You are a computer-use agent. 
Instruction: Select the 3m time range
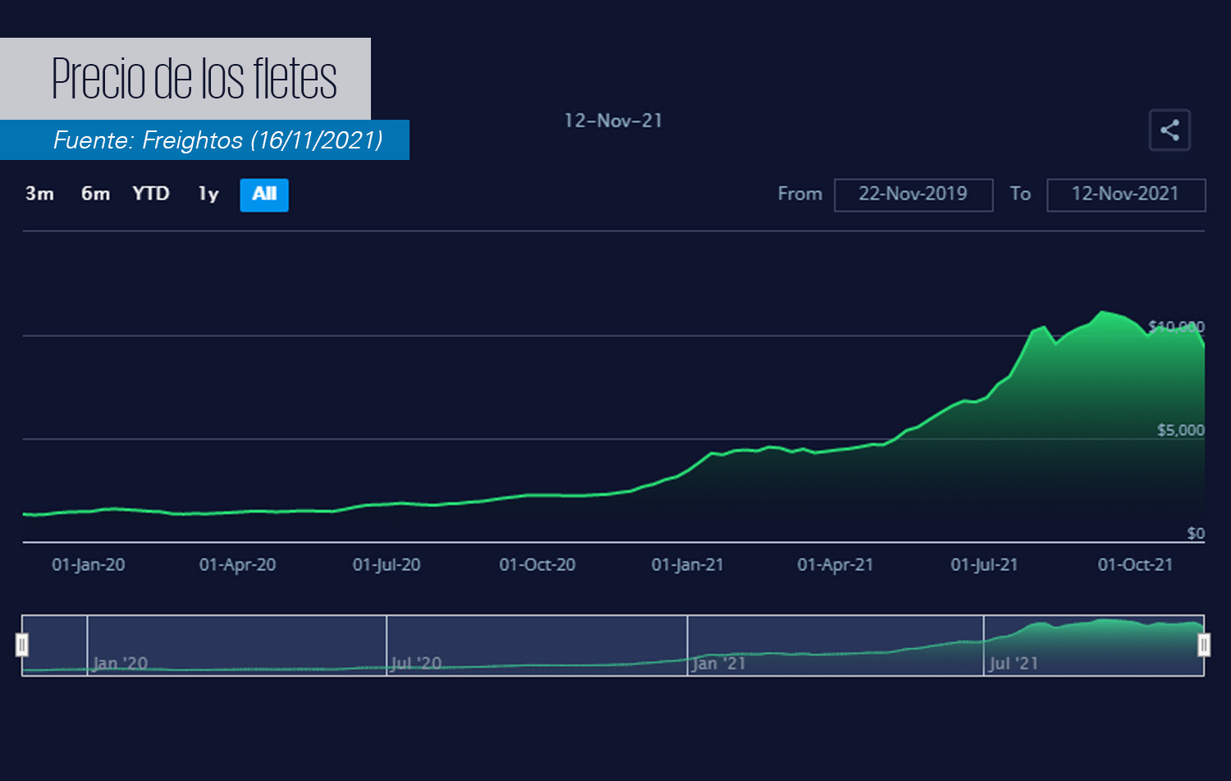[39, 194]
